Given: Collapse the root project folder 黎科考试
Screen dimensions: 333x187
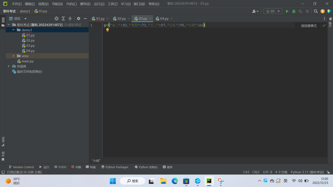Looking at the screenshot, I should pyautogui.click(x=9, y=25).
